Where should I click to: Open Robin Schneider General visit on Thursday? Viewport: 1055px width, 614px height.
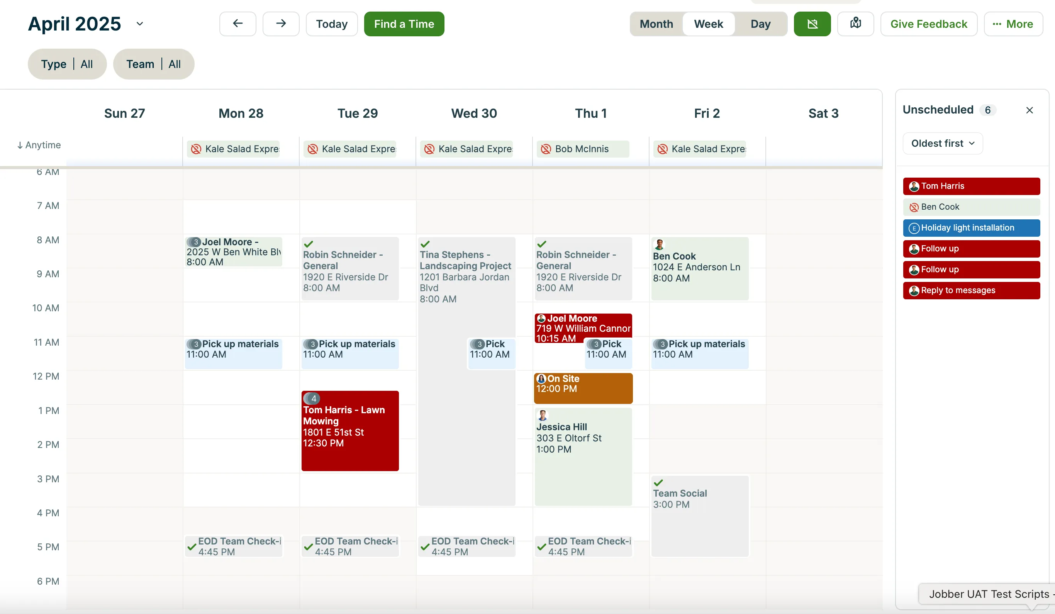pyautogui.click(x=583, y=269)
